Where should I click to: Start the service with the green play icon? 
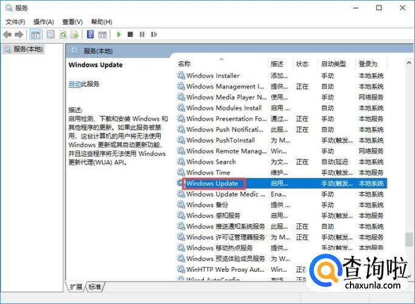click(x=119, y=35)
